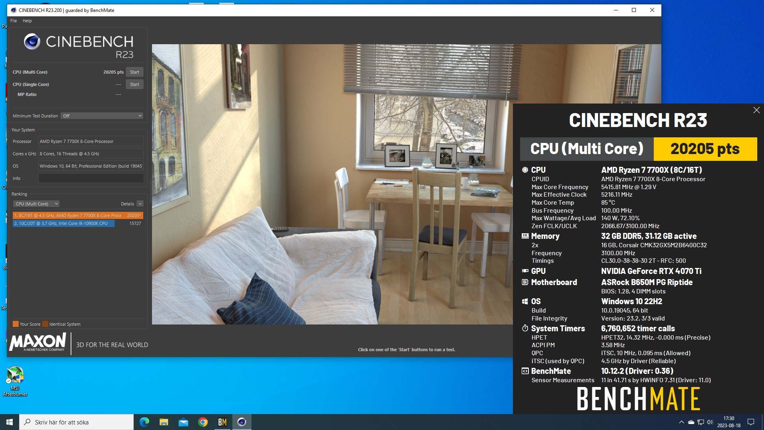Open Google Chrome from taskbar
764x430 pixels.
(203, 422)
